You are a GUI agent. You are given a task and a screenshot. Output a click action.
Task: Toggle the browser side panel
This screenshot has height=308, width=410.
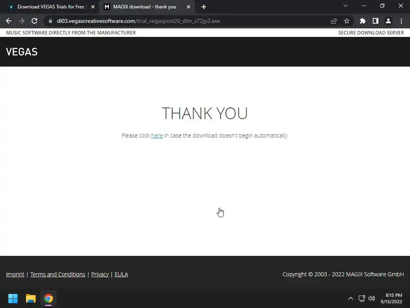[x=376, y=21]
